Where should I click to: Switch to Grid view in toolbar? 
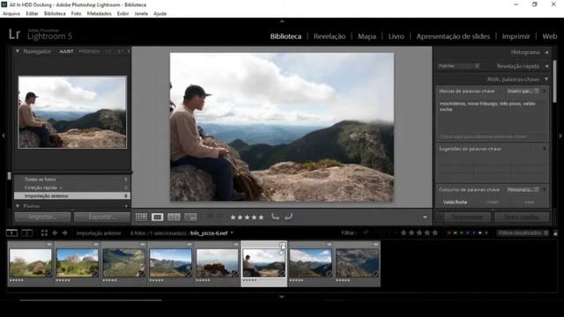click(x=141, y=217)
